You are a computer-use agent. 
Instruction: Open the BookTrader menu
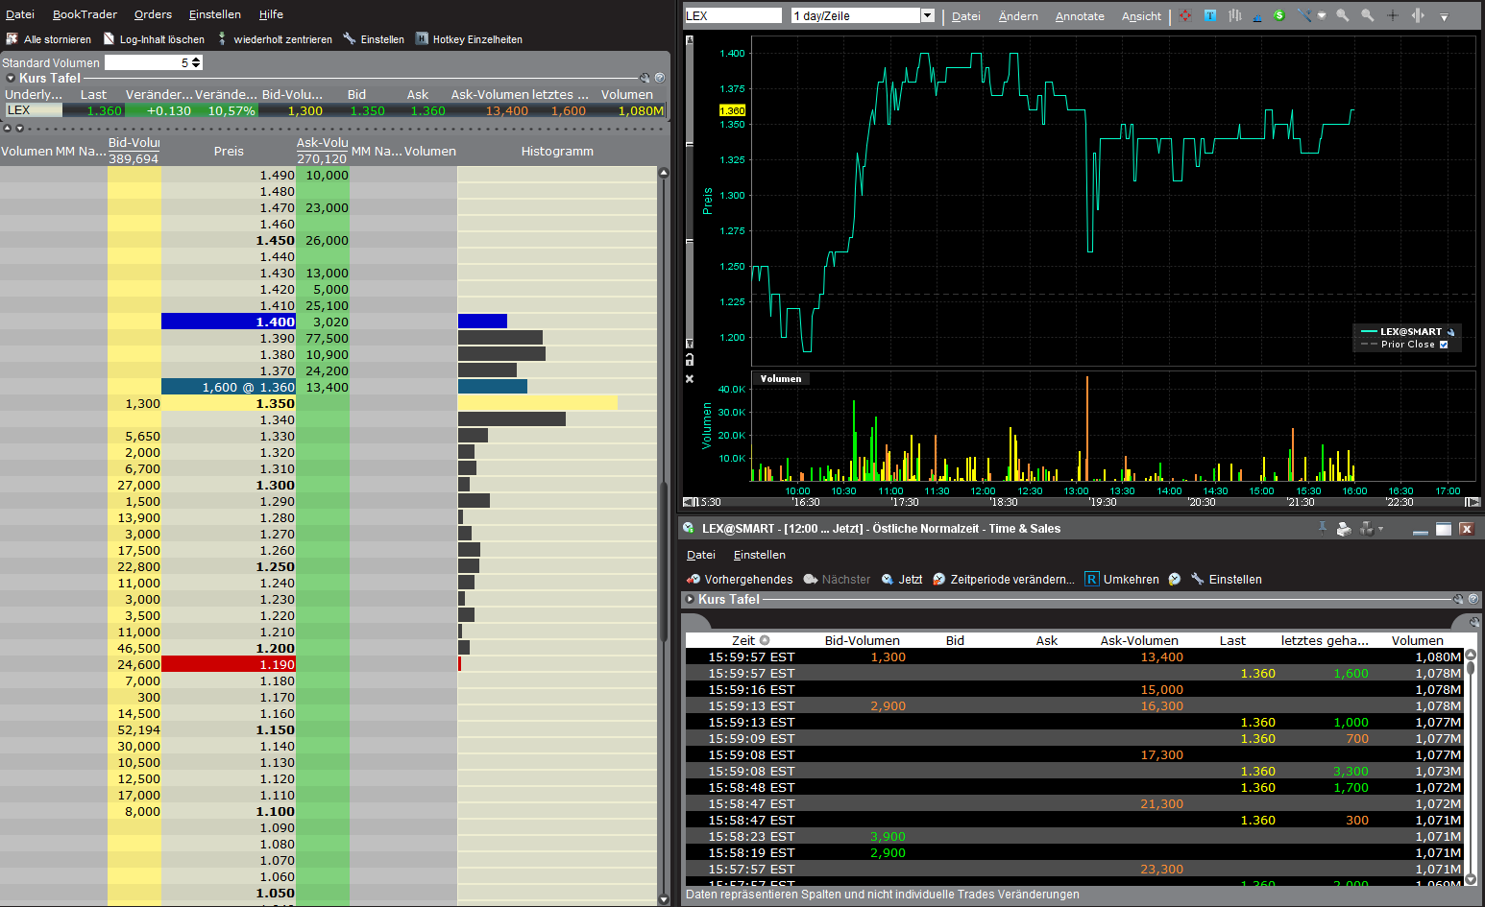point(85,14)
